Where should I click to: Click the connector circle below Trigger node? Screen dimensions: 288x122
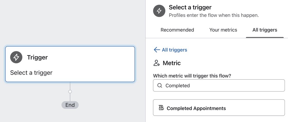pyautogui.click(x=70, y=91)
